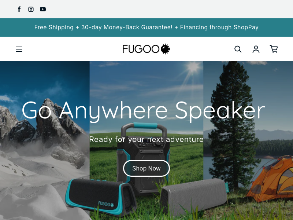Open the account login icon
The height and width of the screenshot is (220, 293).
[x=256, y=49]
